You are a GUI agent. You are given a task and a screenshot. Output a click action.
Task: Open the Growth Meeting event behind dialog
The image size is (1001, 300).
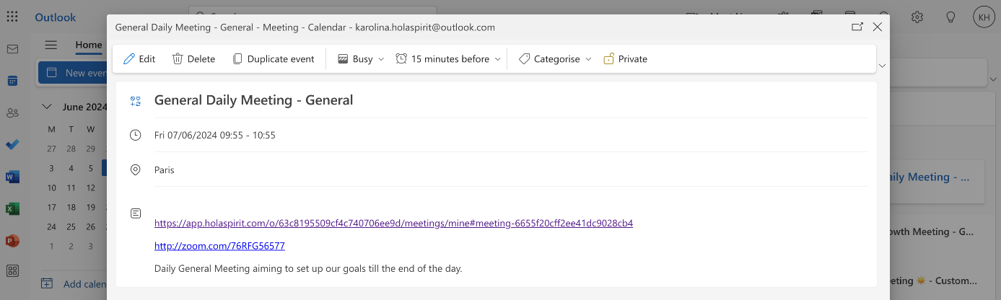(x=933, y=232)
